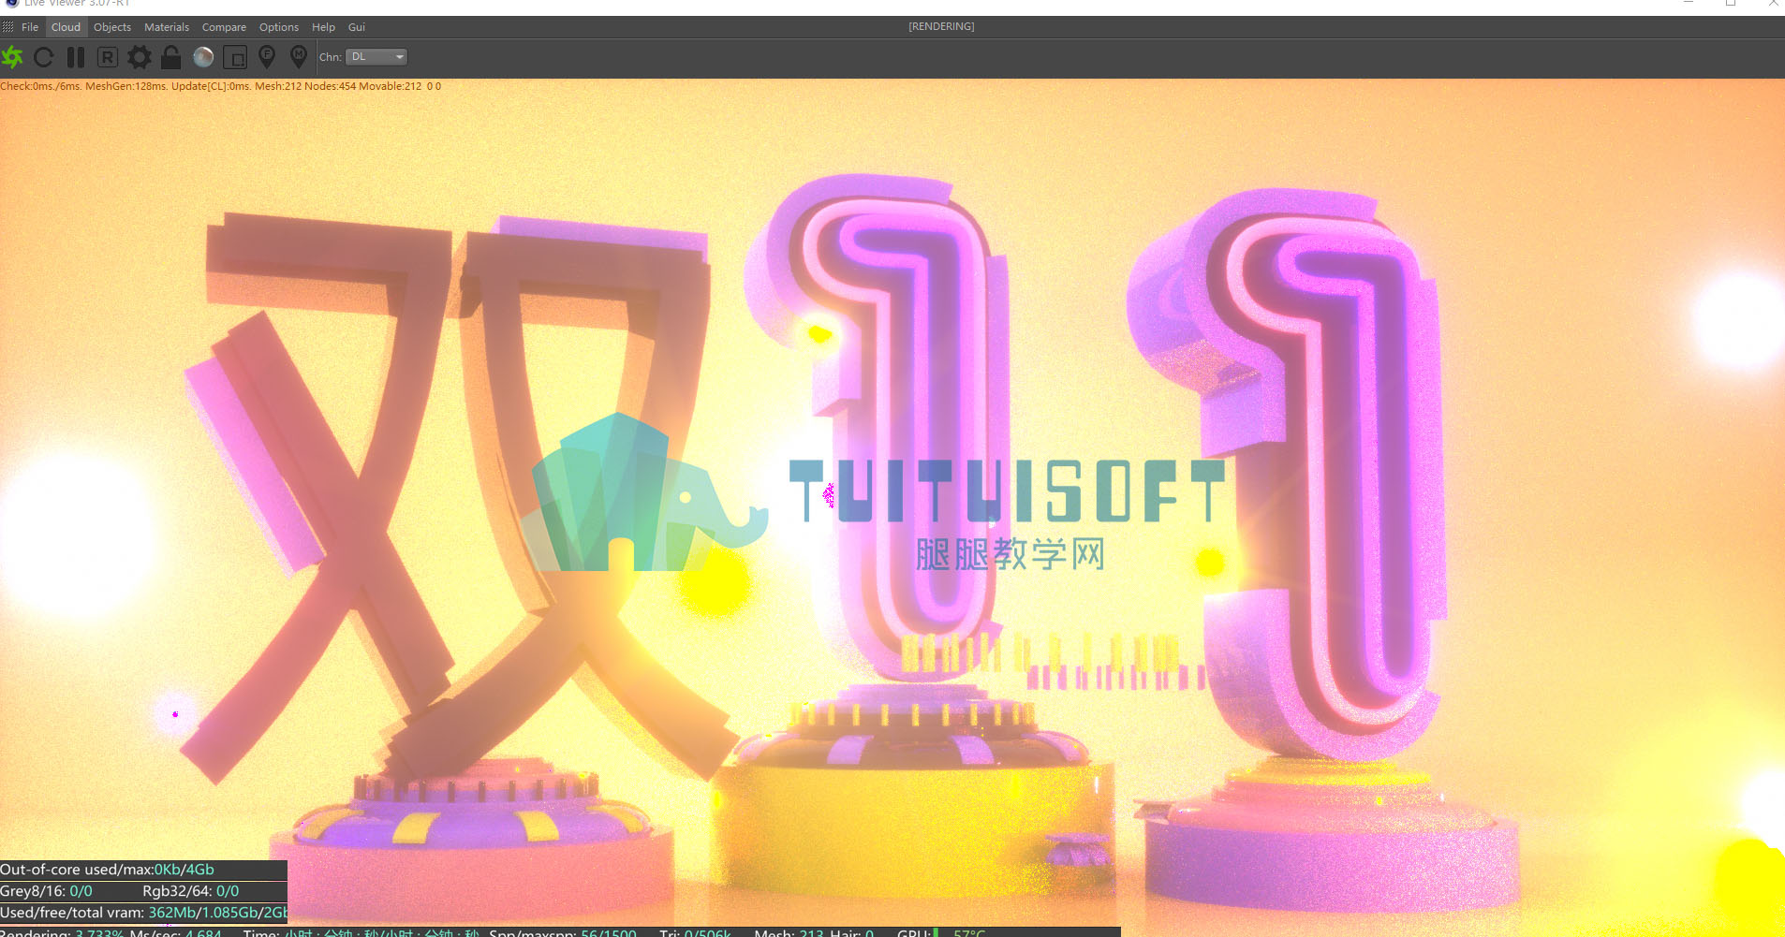This screenshot has width=1785, height=937.
Task: Open render settings gear icon
Action: pos(140,58)
